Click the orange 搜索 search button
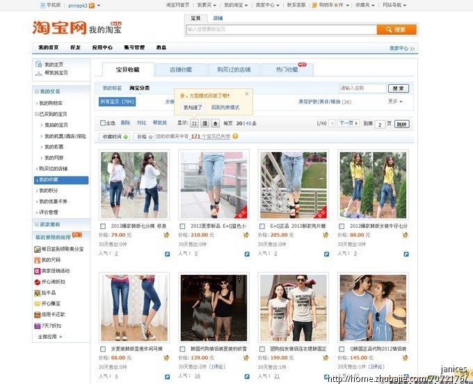The height and width of the screenshot is (384, 473). (396, 30)
